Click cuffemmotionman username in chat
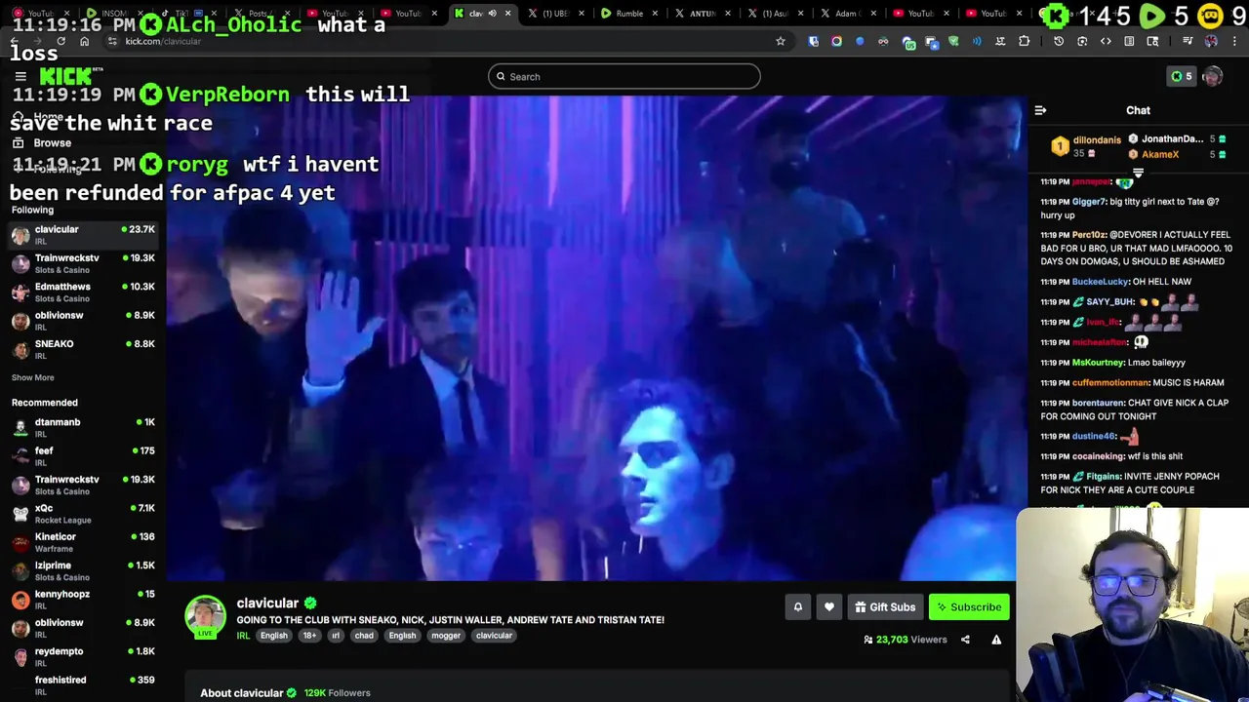The height and width of the screenshot is (702, 1249). point(1110,383)
